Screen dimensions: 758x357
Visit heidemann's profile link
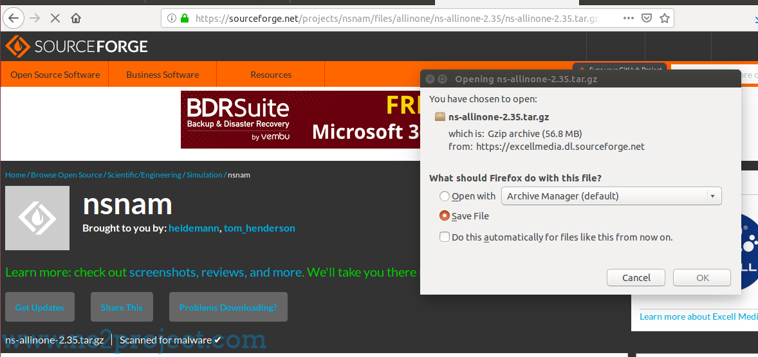(x=194, y=228)
